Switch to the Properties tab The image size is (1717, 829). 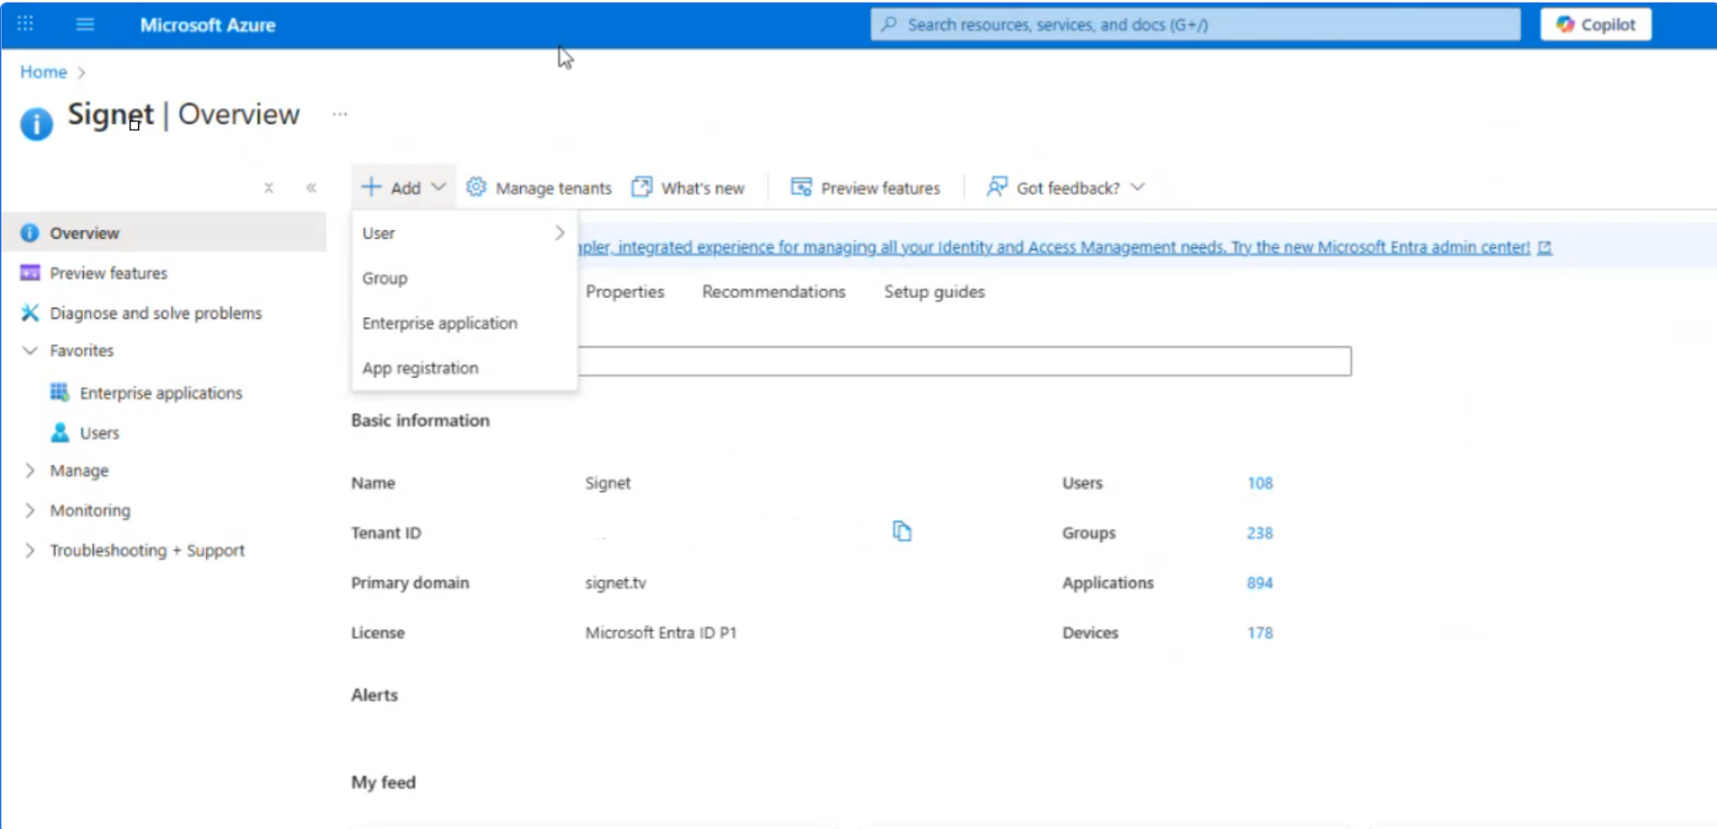click(624, 292)
